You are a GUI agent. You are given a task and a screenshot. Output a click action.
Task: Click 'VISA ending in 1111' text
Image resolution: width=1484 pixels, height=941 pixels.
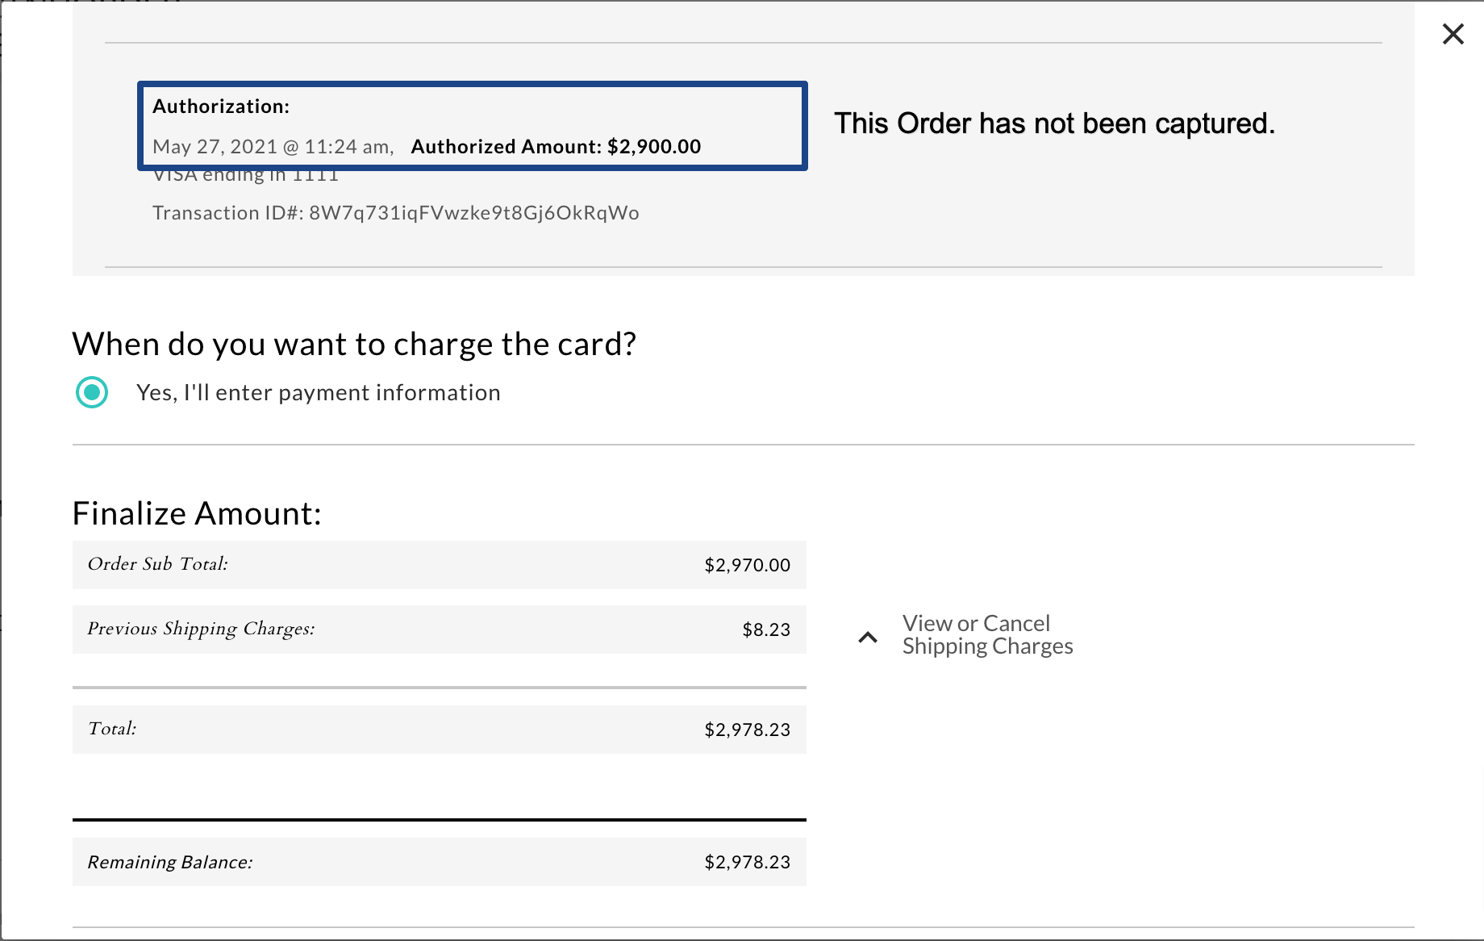[245, 173]
